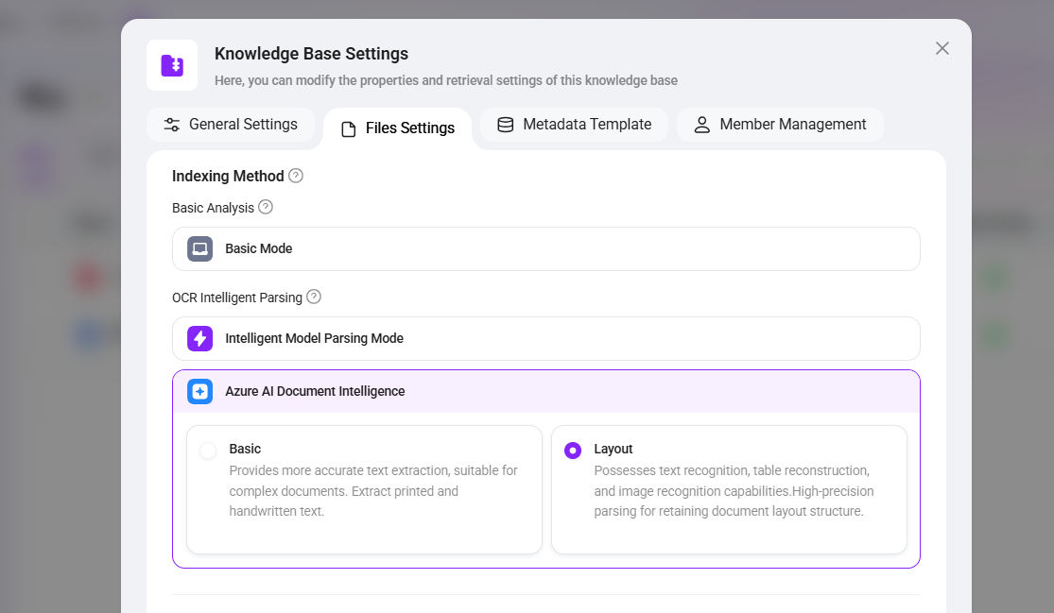Click the General Settings sliders icon

click(172, 125)
